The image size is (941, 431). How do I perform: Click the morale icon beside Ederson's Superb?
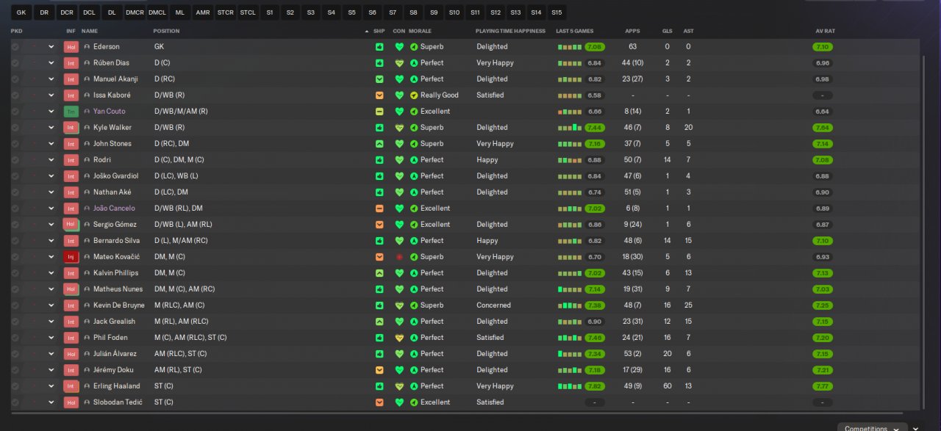coord(414,47)
